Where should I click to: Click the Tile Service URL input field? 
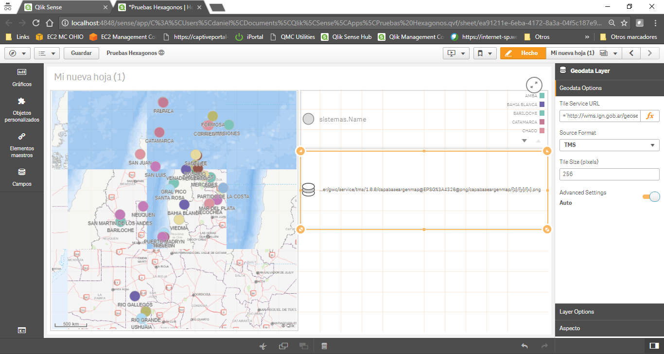[x=600, y=116]
